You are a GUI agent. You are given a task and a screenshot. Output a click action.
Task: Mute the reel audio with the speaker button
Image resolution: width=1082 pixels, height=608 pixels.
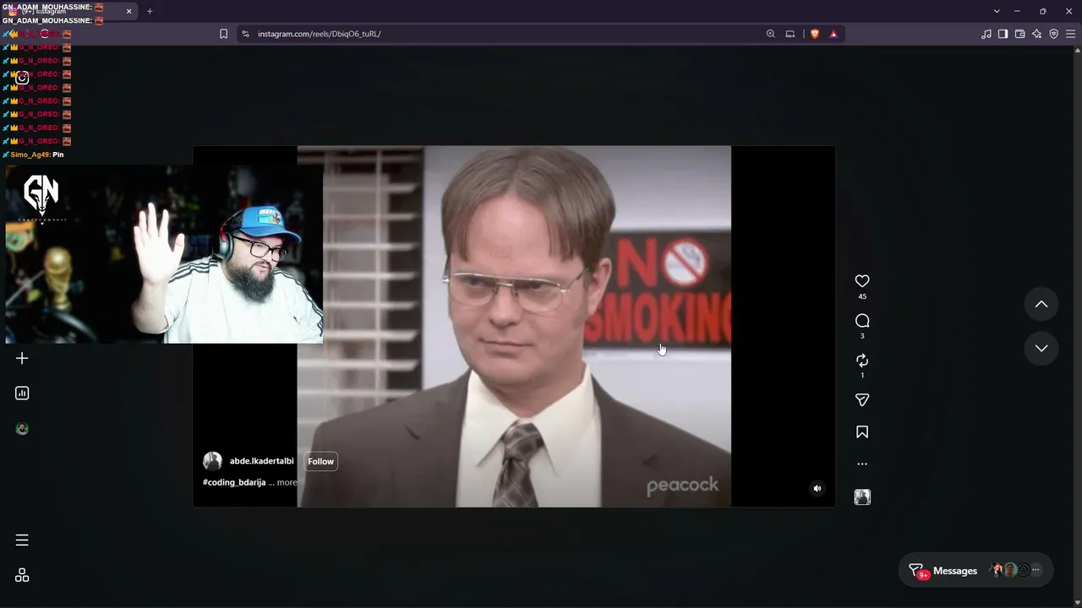(817, 488)
